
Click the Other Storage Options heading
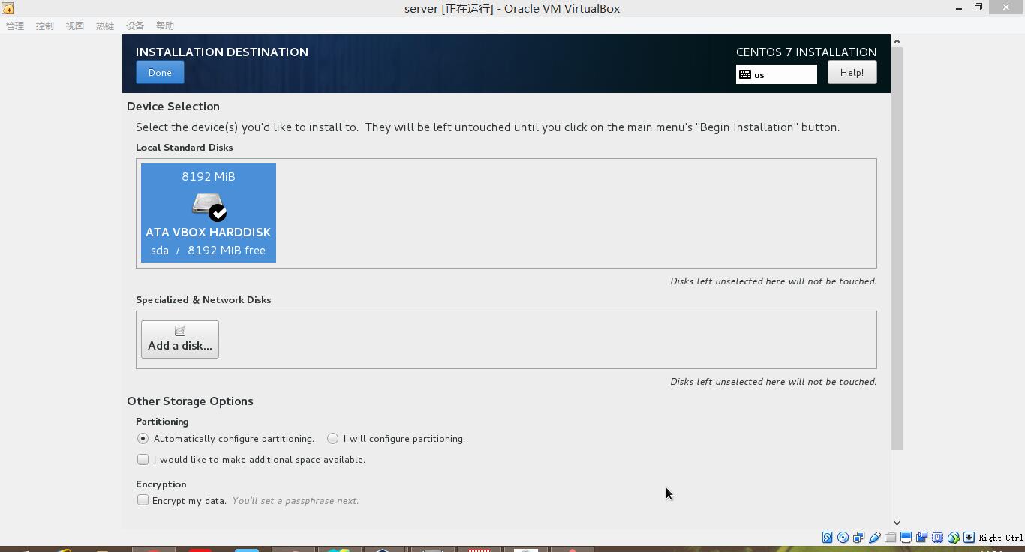click(x=190, y=401)
